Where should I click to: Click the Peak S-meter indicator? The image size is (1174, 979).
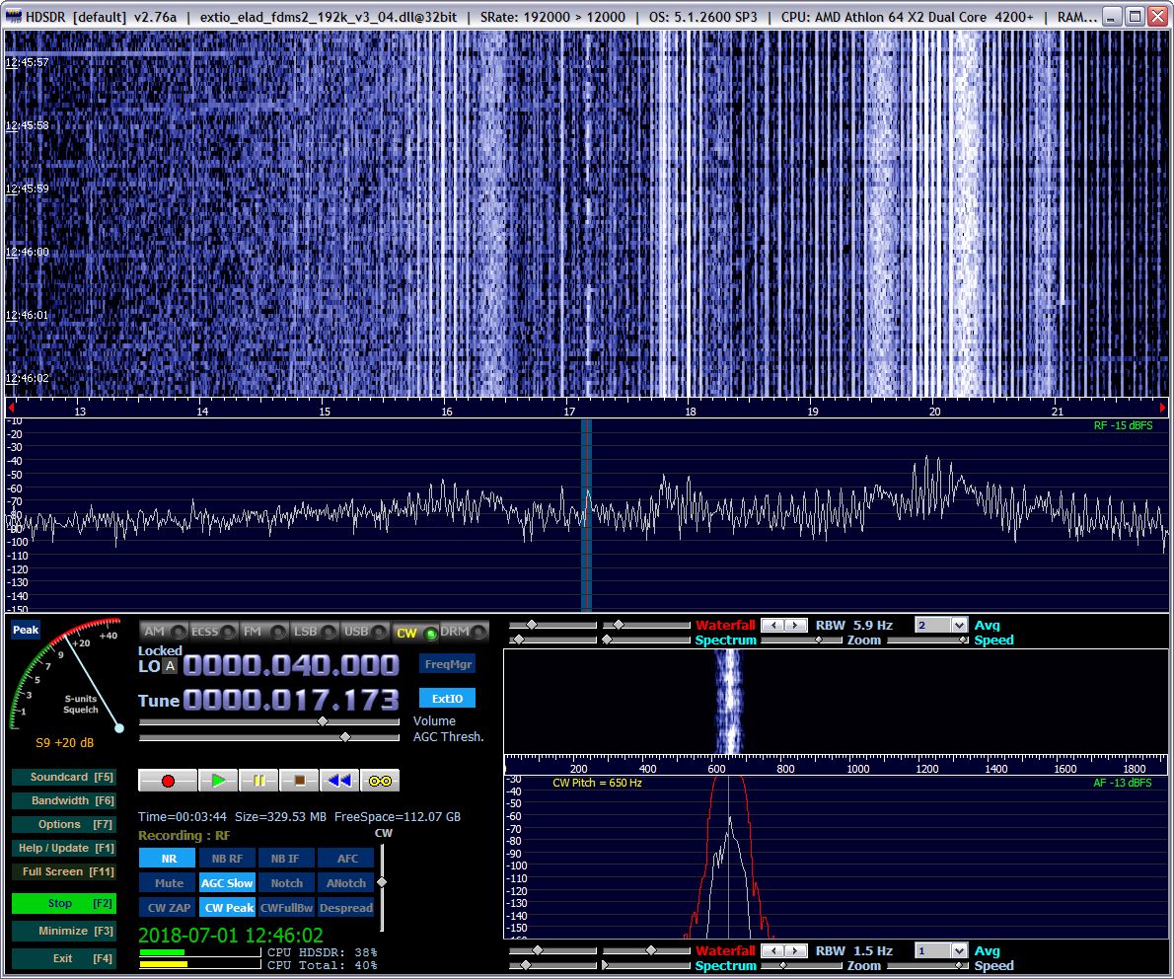click(x=26, y=630)
